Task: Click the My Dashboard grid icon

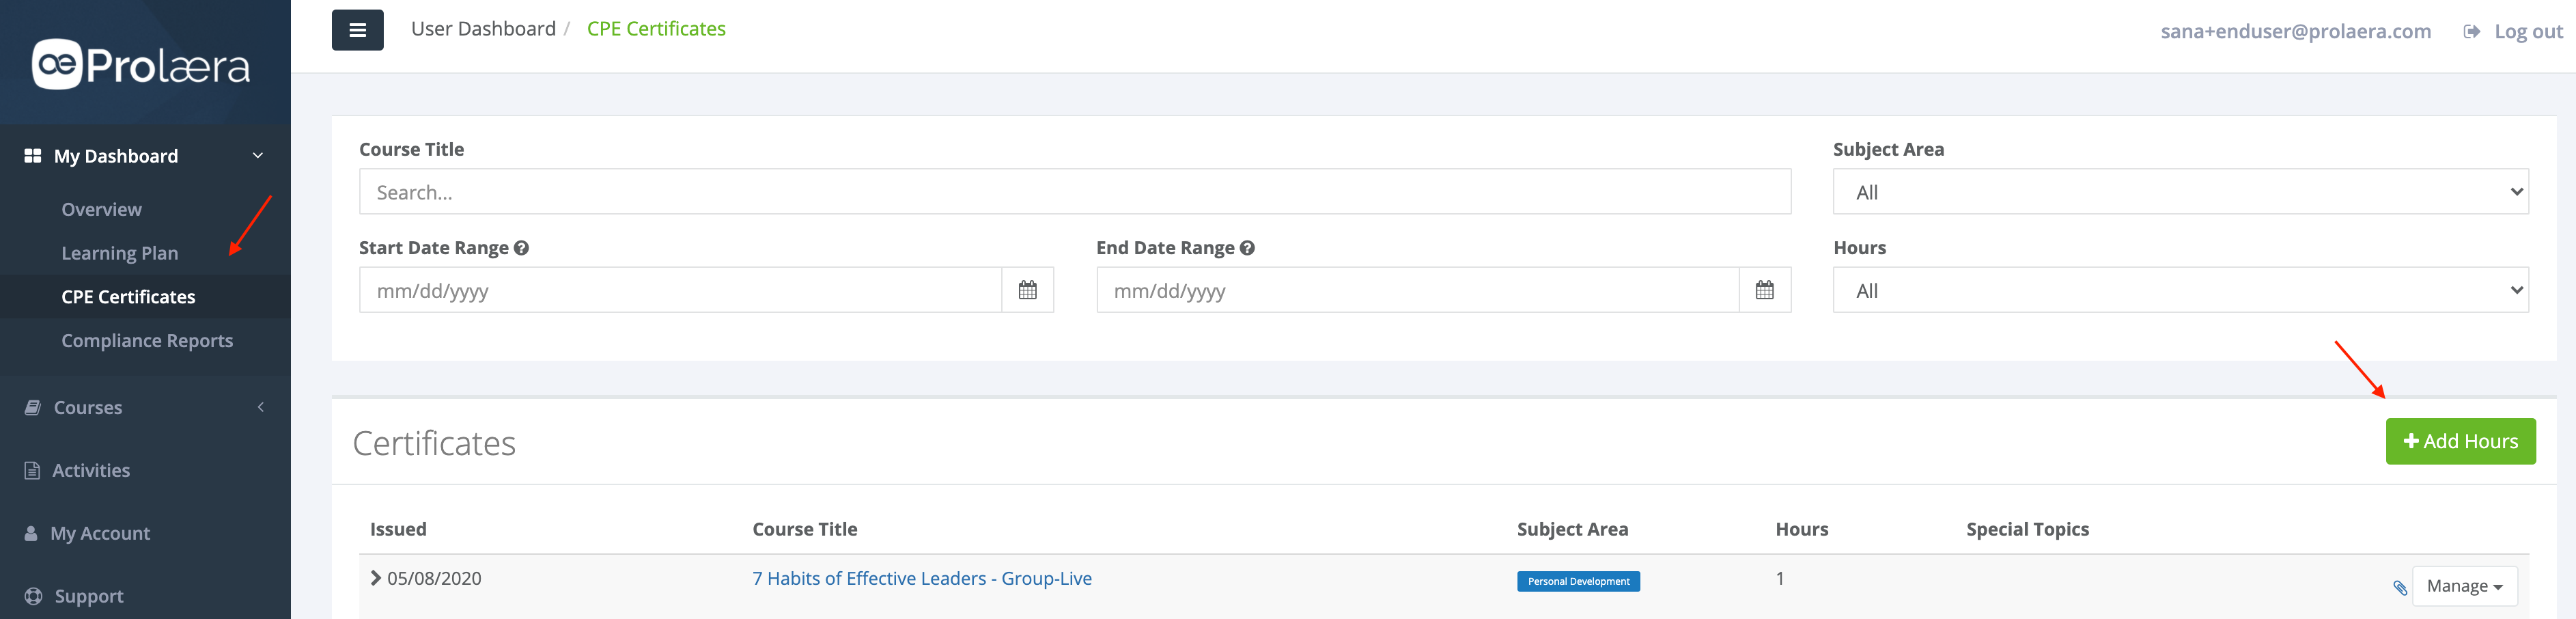Action: (x=33, y=156)
